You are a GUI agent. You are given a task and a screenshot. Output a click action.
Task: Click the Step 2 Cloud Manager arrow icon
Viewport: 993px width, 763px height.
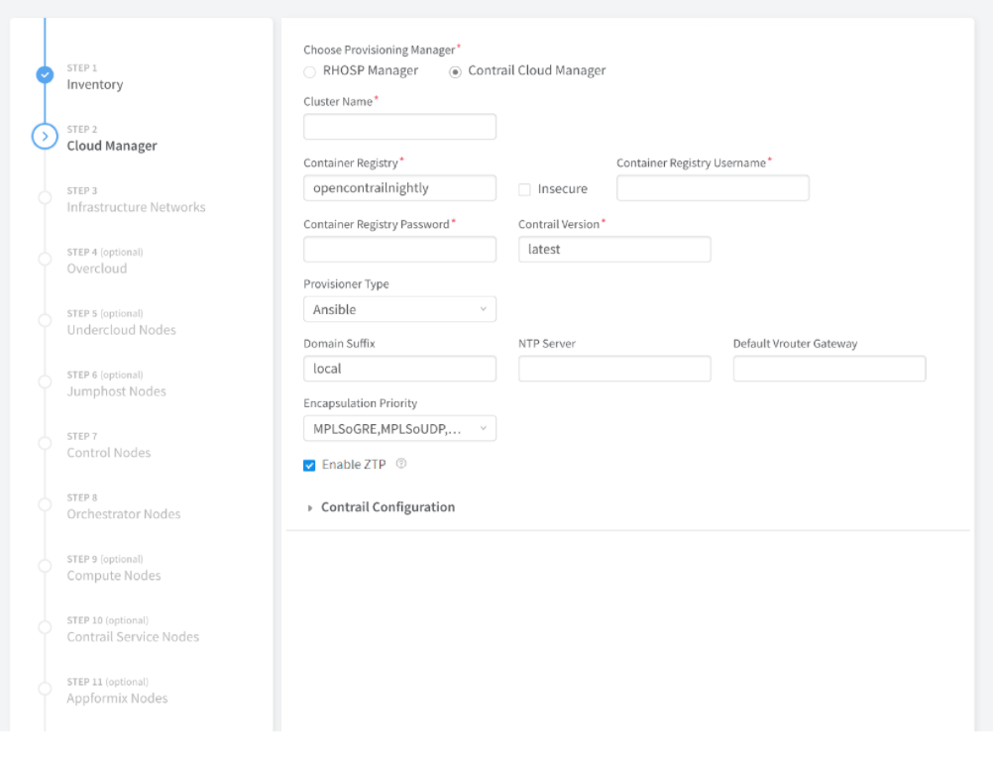pyautogui.click(x=45, y=137)
